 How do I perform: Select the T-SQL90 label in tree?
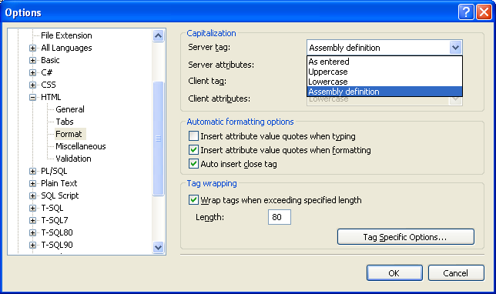(57, 245)
